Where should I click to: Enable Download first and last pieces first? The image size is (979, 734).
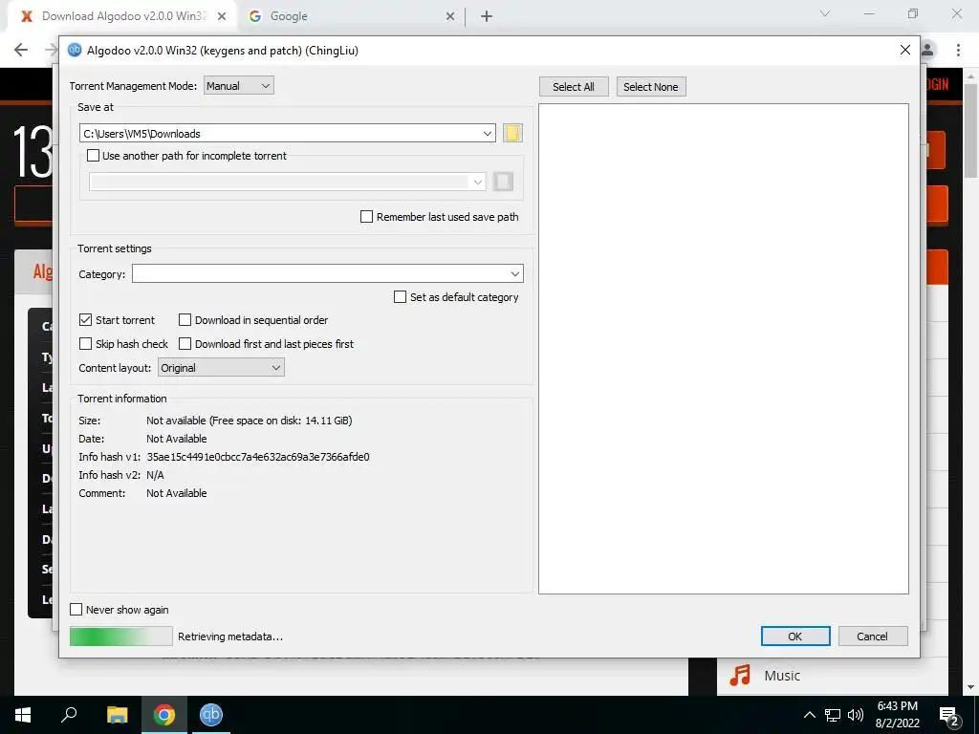(185, 344)
